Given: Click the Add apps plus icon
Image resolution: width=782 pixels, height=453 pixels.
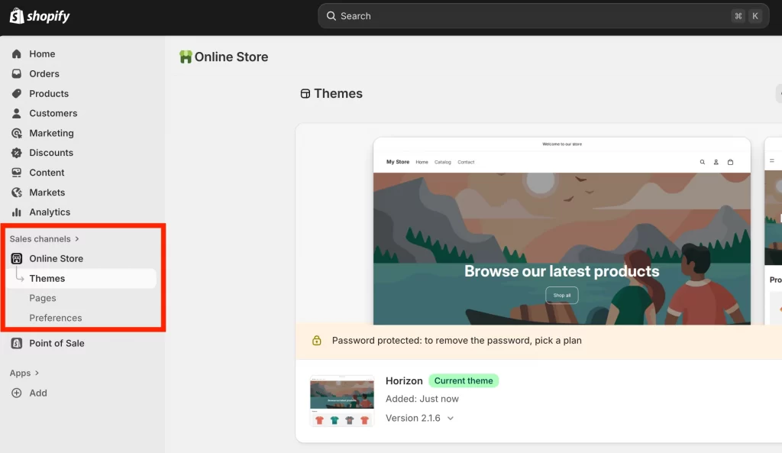Looking at the screenshot, I should tap(17, 393).
